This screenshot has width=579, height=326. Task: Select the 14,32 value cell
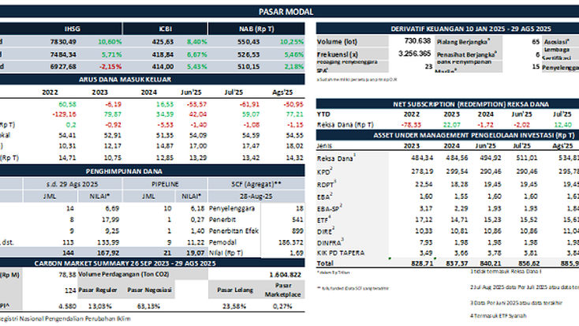[294, 158]
